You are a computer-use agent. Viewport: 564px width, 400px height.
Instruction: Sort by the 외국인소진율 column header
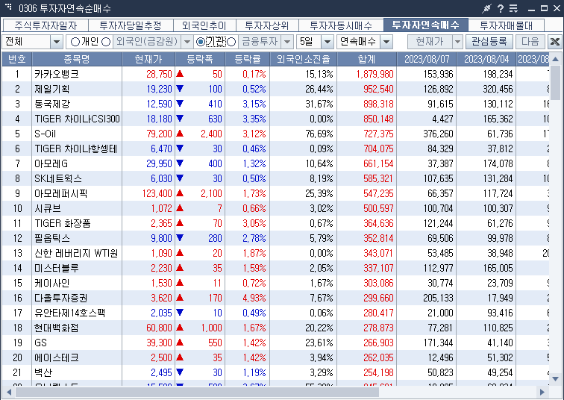pyautogui.click(x=303, y=59)
